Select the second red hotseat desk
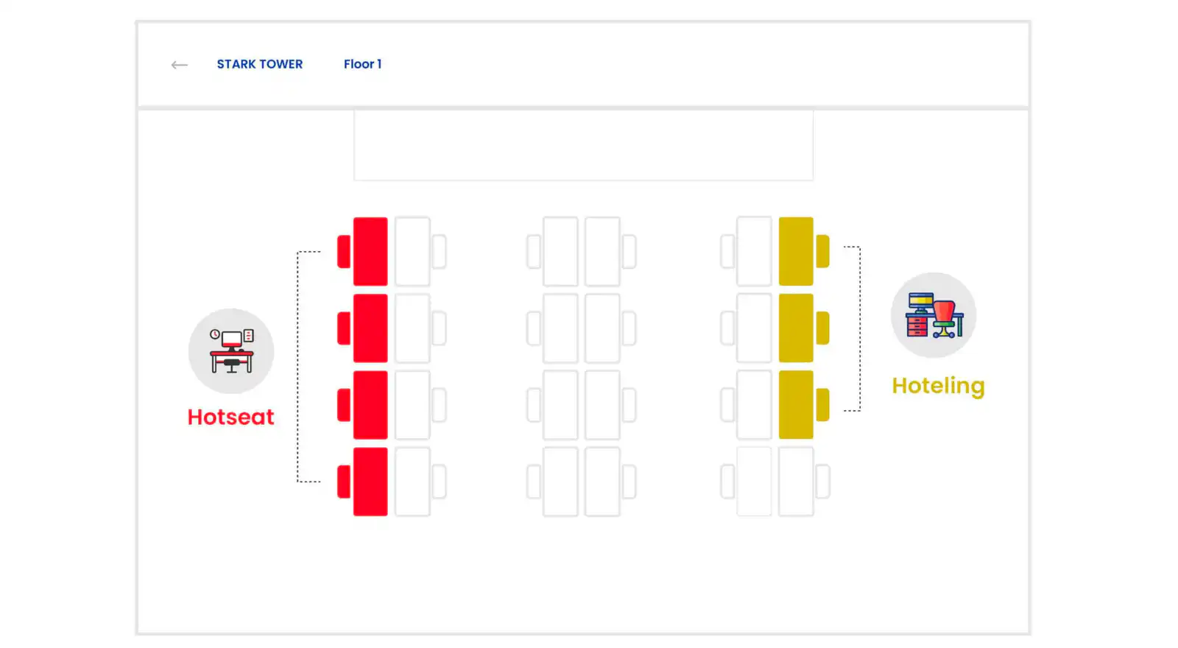This screenshot has width=1178, height=648. [x=370, y=328]
